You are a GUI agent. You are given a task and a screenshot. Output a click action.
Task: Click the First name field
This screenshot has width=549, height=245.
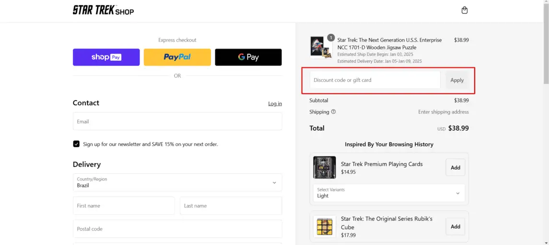(124, 206)
